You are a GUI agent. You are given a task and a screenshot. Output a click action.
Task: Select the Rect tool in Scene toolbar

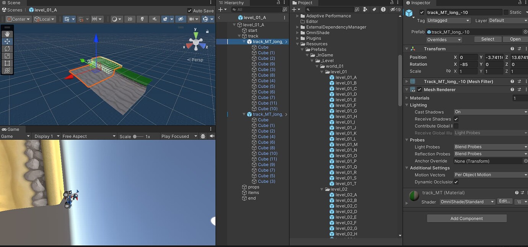coord(7,62)
